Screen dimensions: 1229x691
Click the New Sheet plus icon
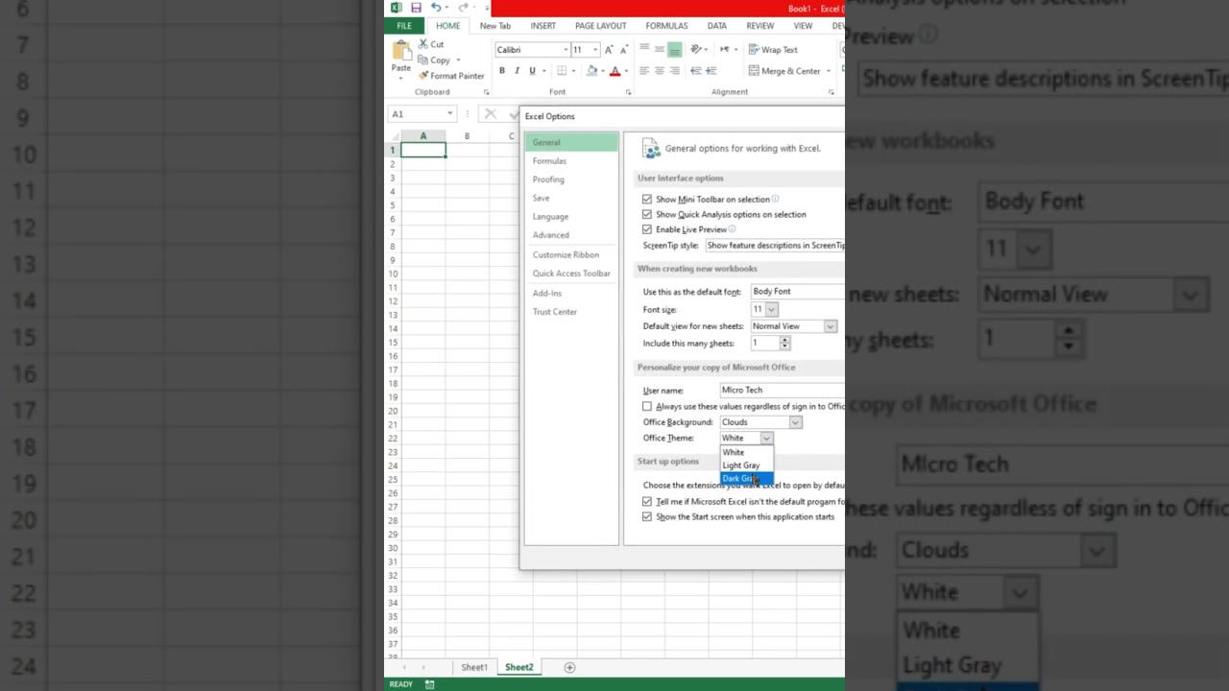tap(569, 667)
